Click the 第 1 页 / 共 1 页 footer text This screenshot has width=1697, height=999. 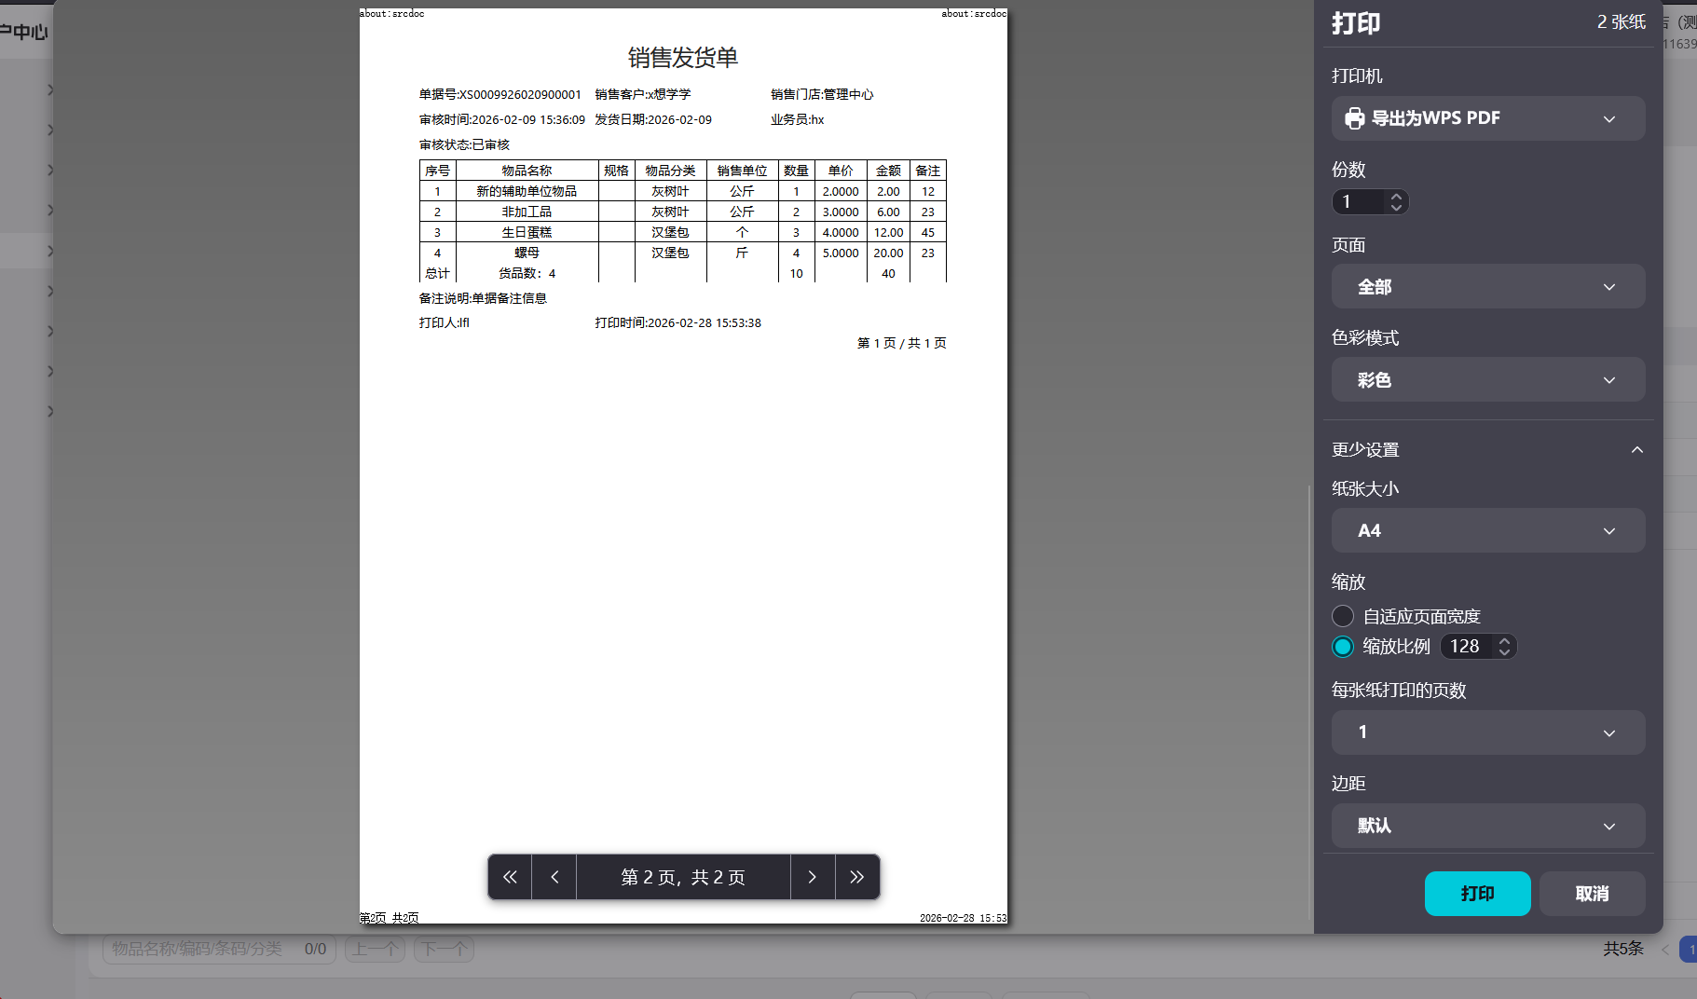tap(901, 343)
